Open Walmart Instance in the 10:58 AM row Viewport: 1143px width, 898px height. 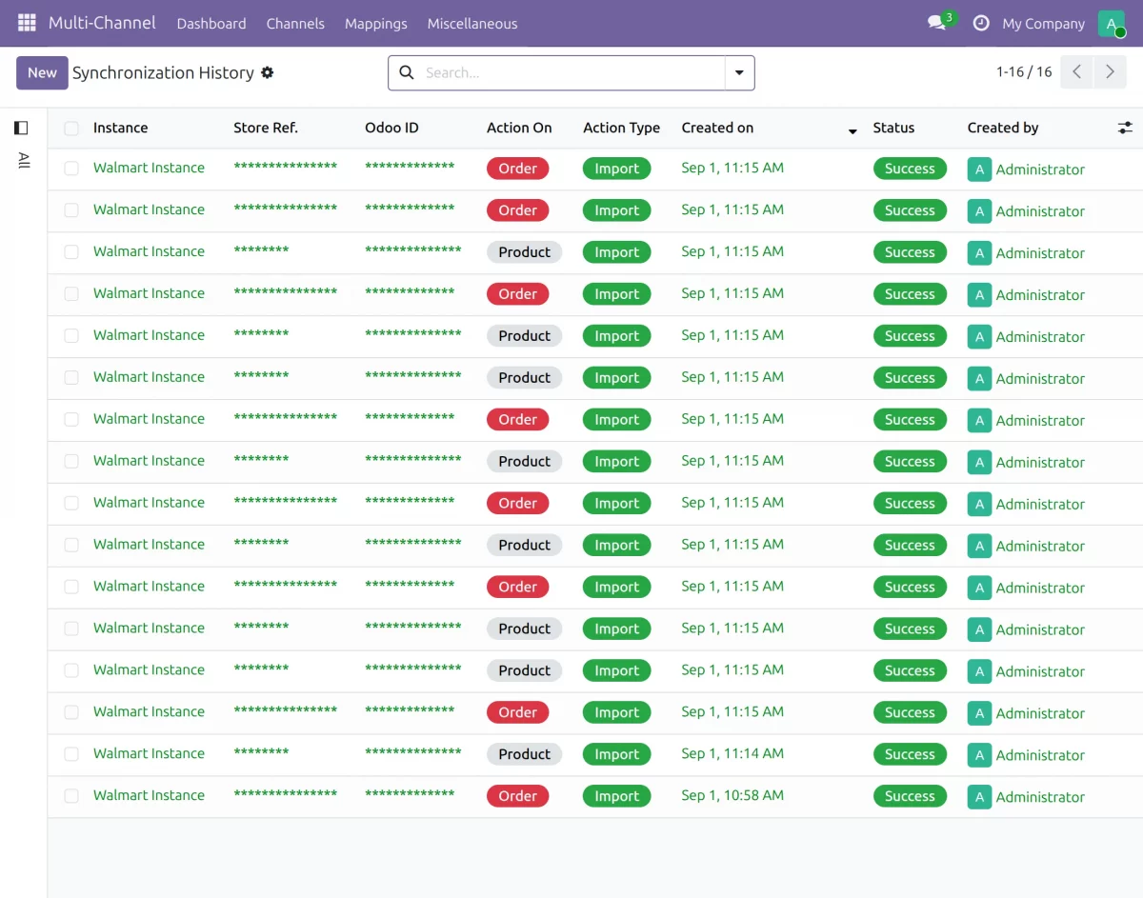point(149,795)
